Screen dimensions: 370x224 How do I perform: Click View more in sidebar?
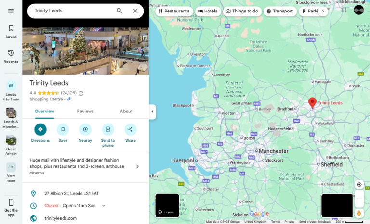coord(11,173)
